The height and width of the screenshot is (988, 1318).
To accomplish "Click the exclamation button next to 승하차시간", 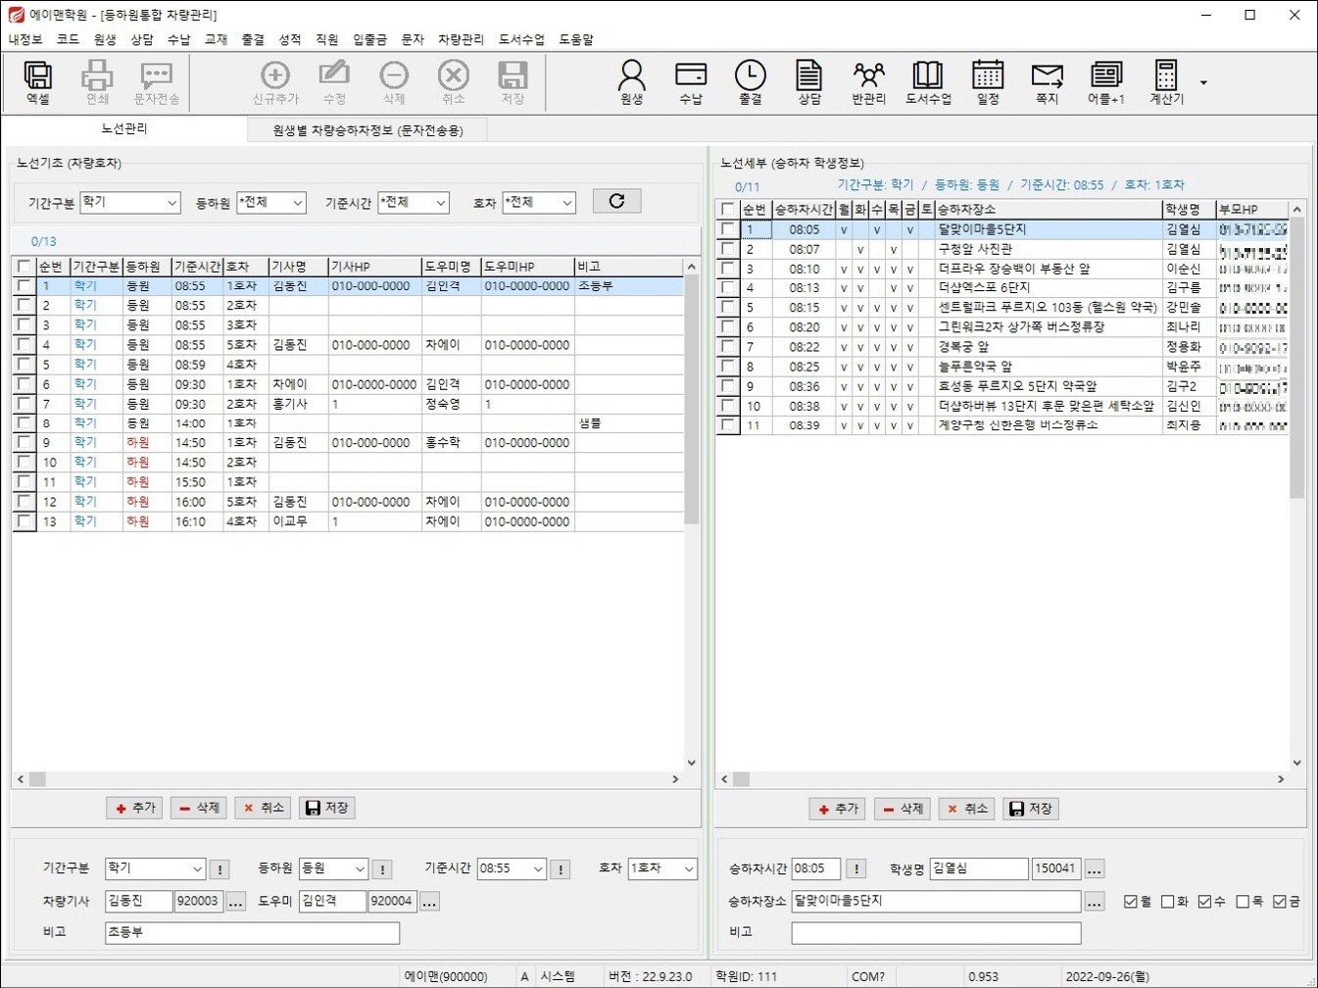I will click(x=855, y=869).
